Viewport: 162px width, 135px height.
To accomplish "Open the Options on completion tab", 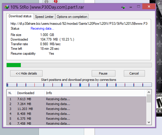I will pos(72,17).
